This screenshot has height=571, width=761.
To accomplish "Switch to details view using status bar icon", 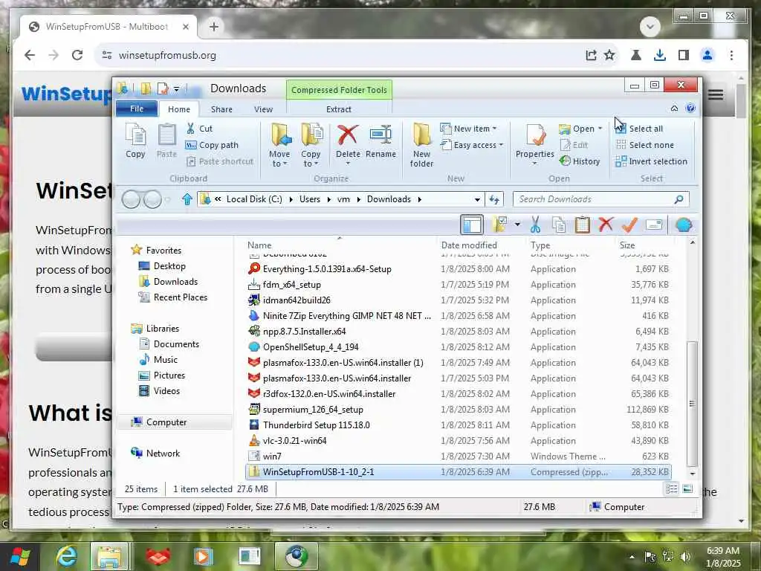I will coord(672,489).
